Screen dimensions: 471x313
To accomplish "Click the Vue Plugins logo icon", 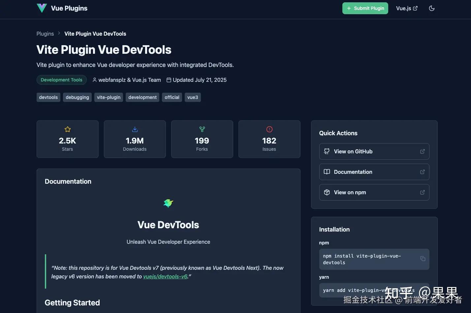I will [42, 8].
